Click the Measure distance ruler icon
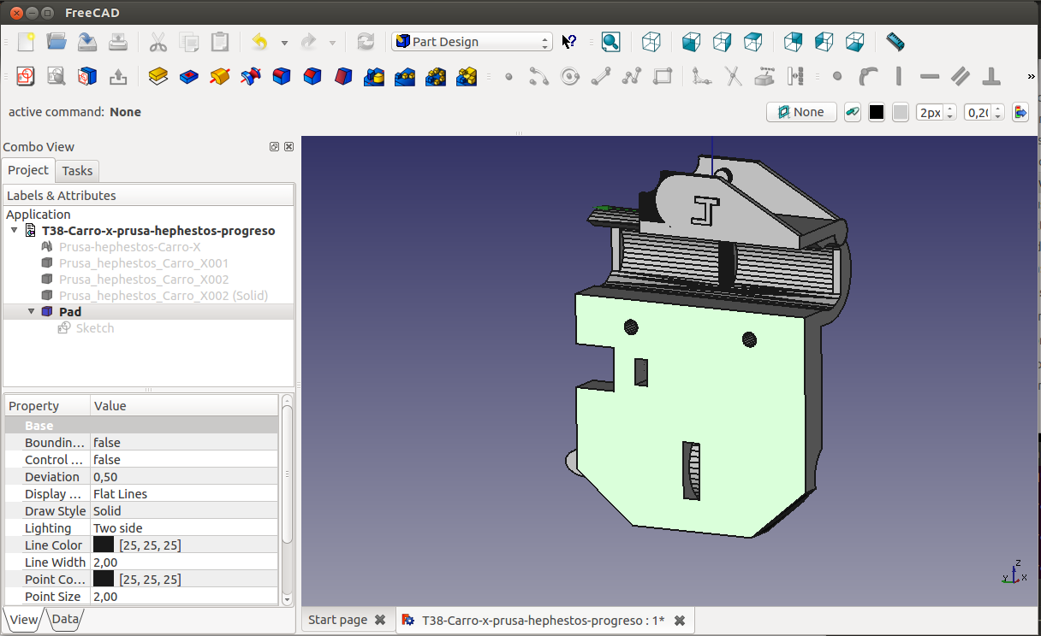The height and width of the screenshot is (636, 1041). tap(895, 42)
